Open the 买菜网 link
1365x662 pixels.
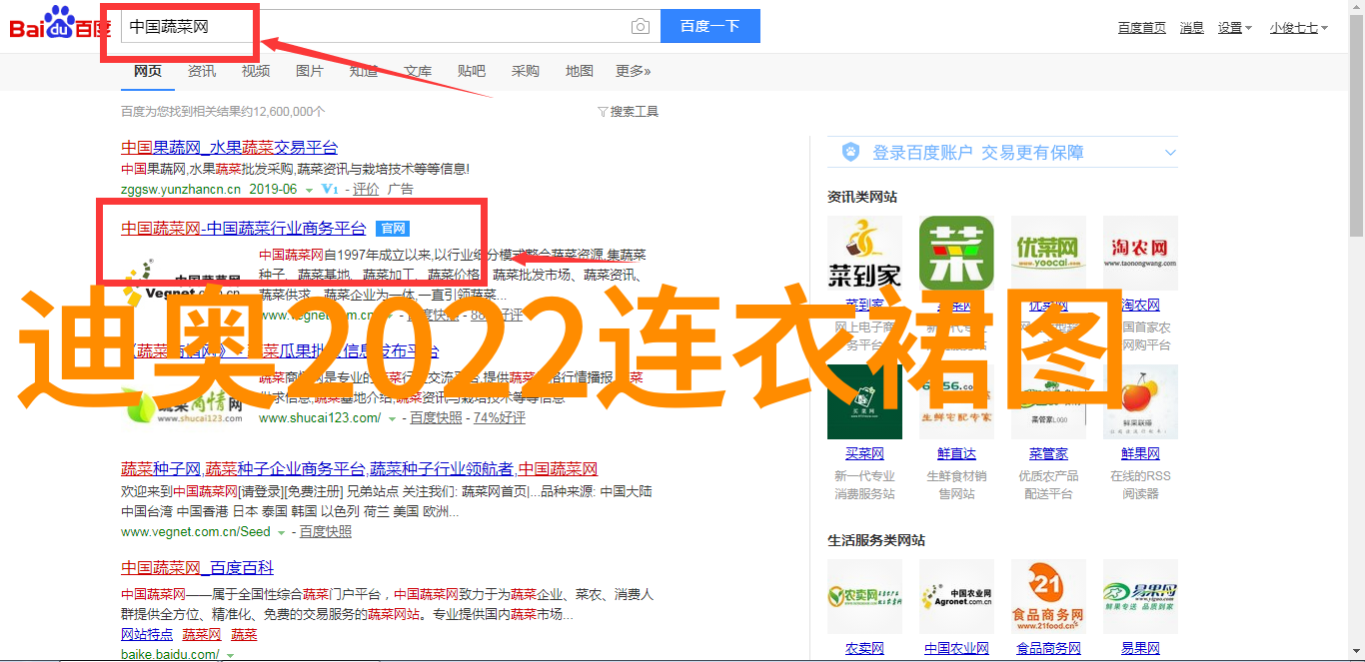(864, 453)
